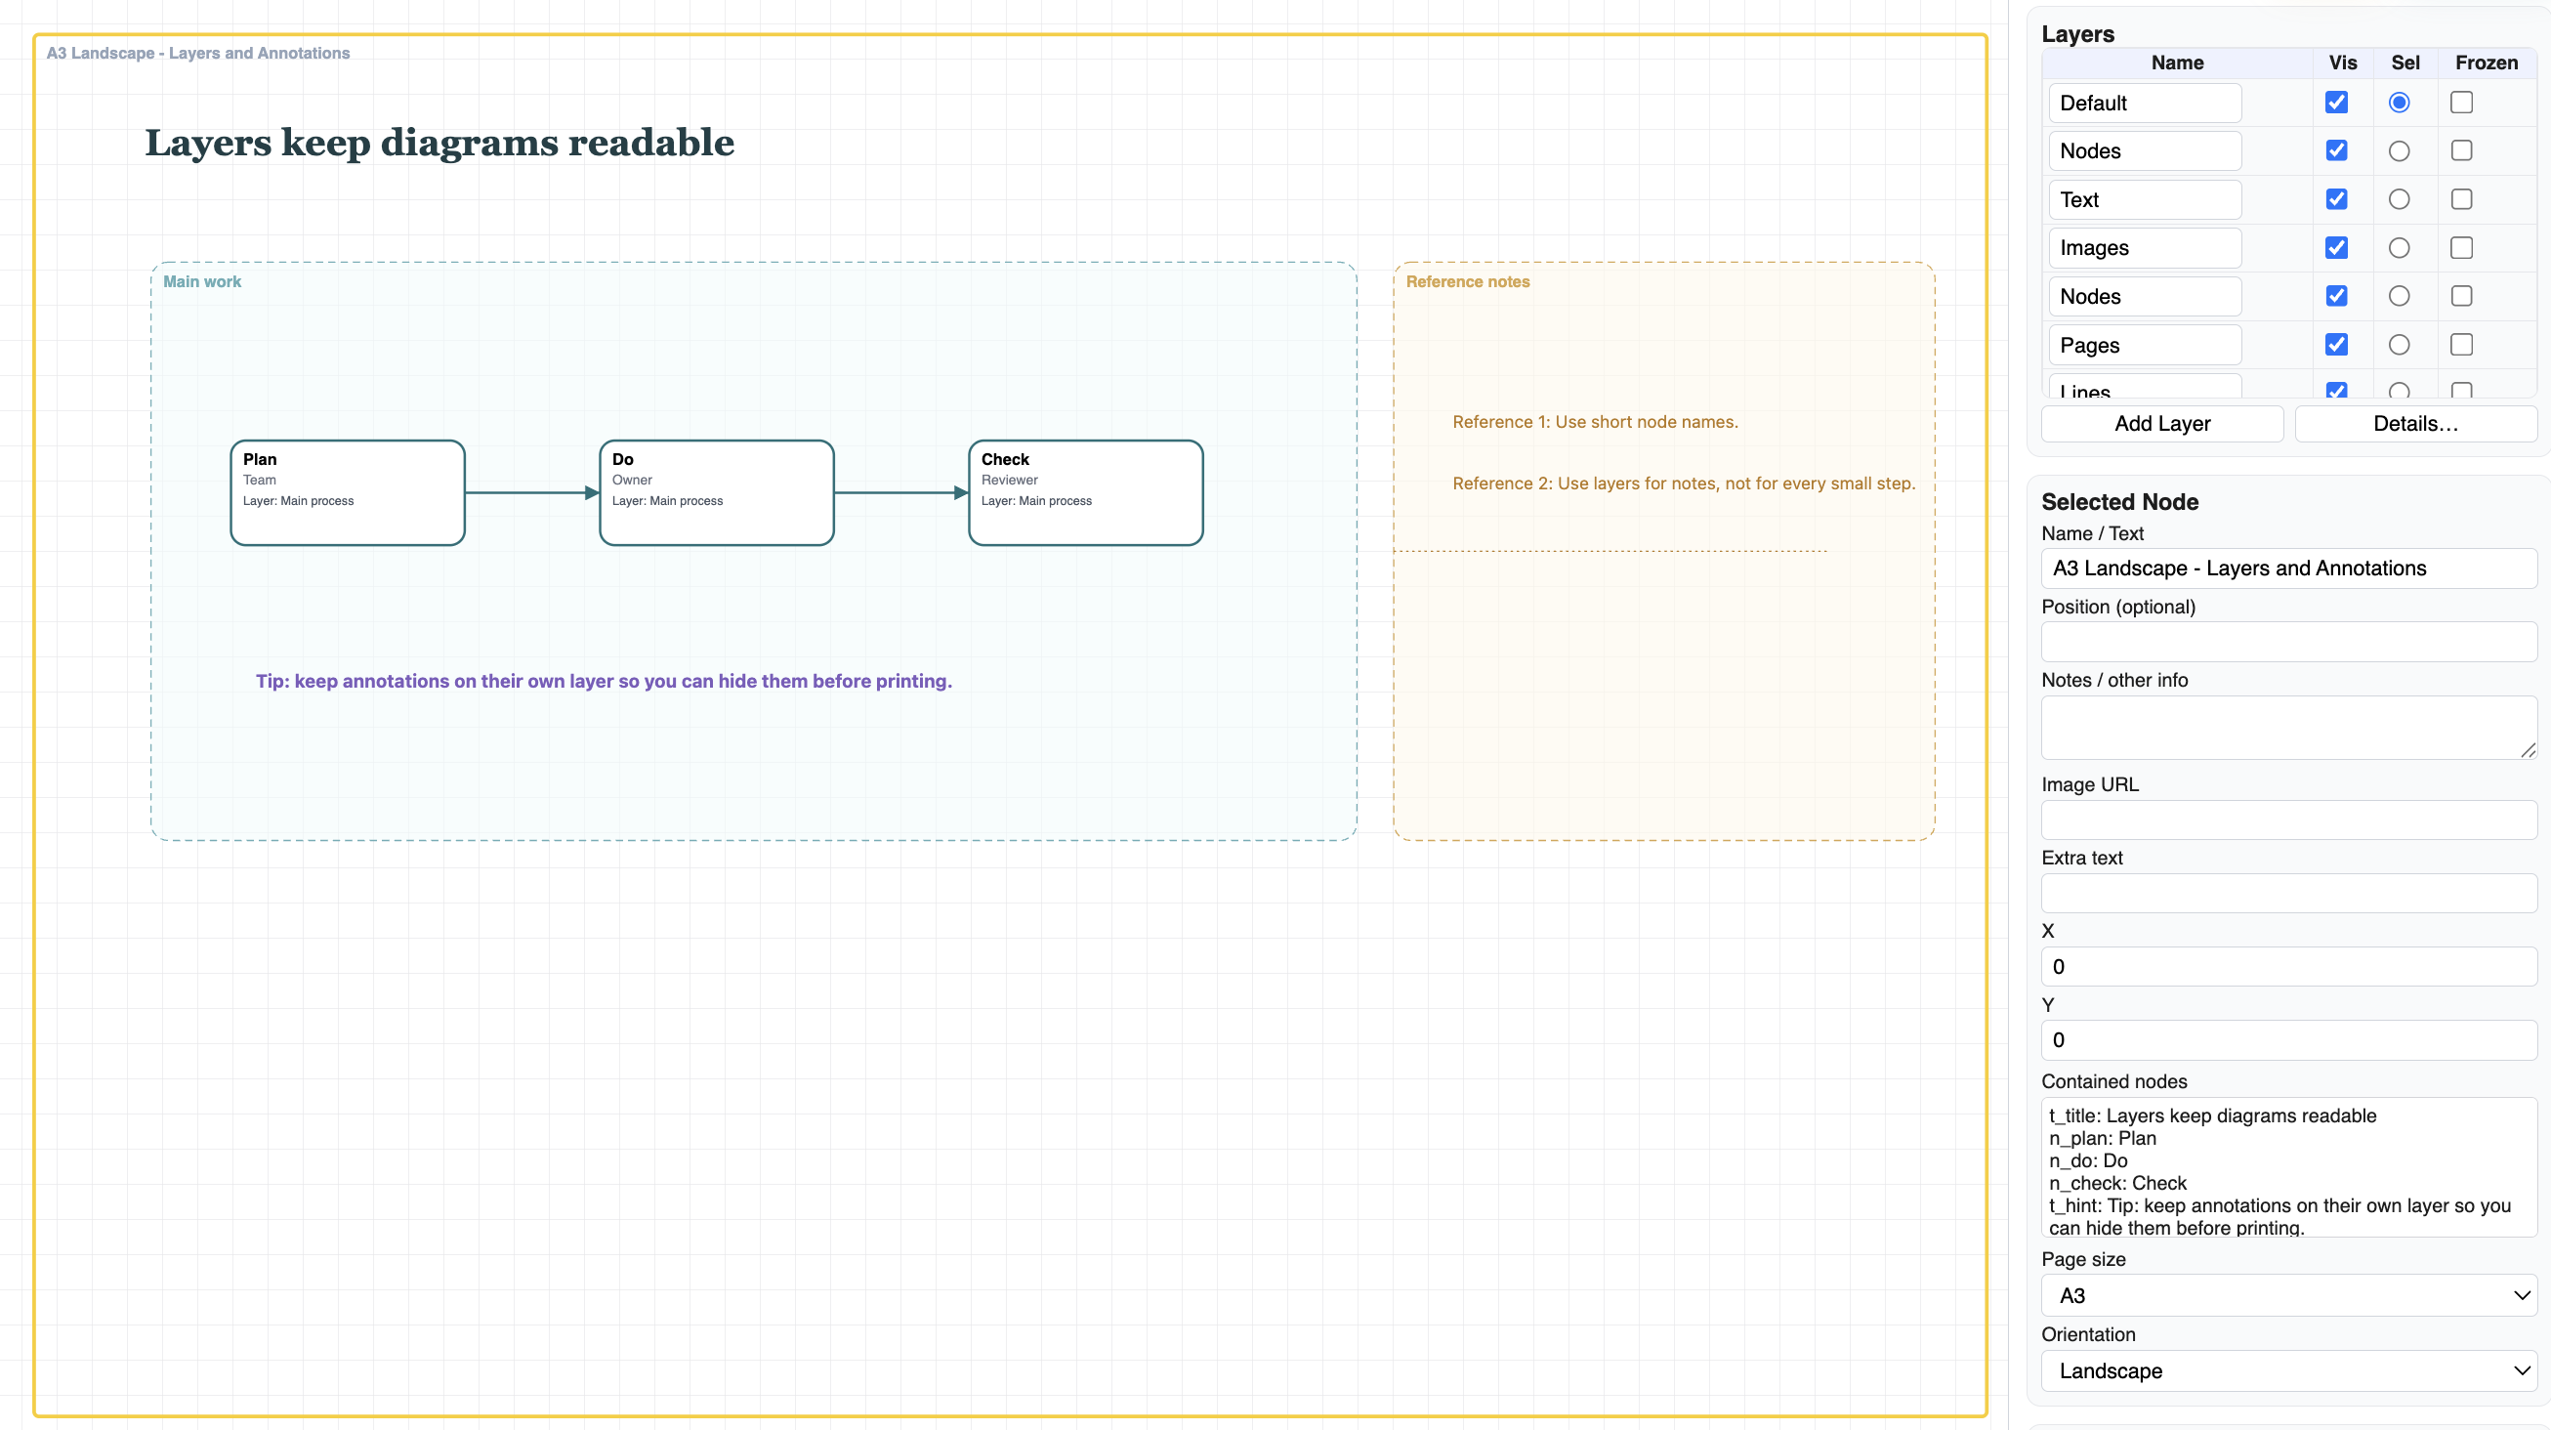Open the Page size dropdown showing A3
Screen dimensions: 2551x1430
(x=2288, y=1295)
